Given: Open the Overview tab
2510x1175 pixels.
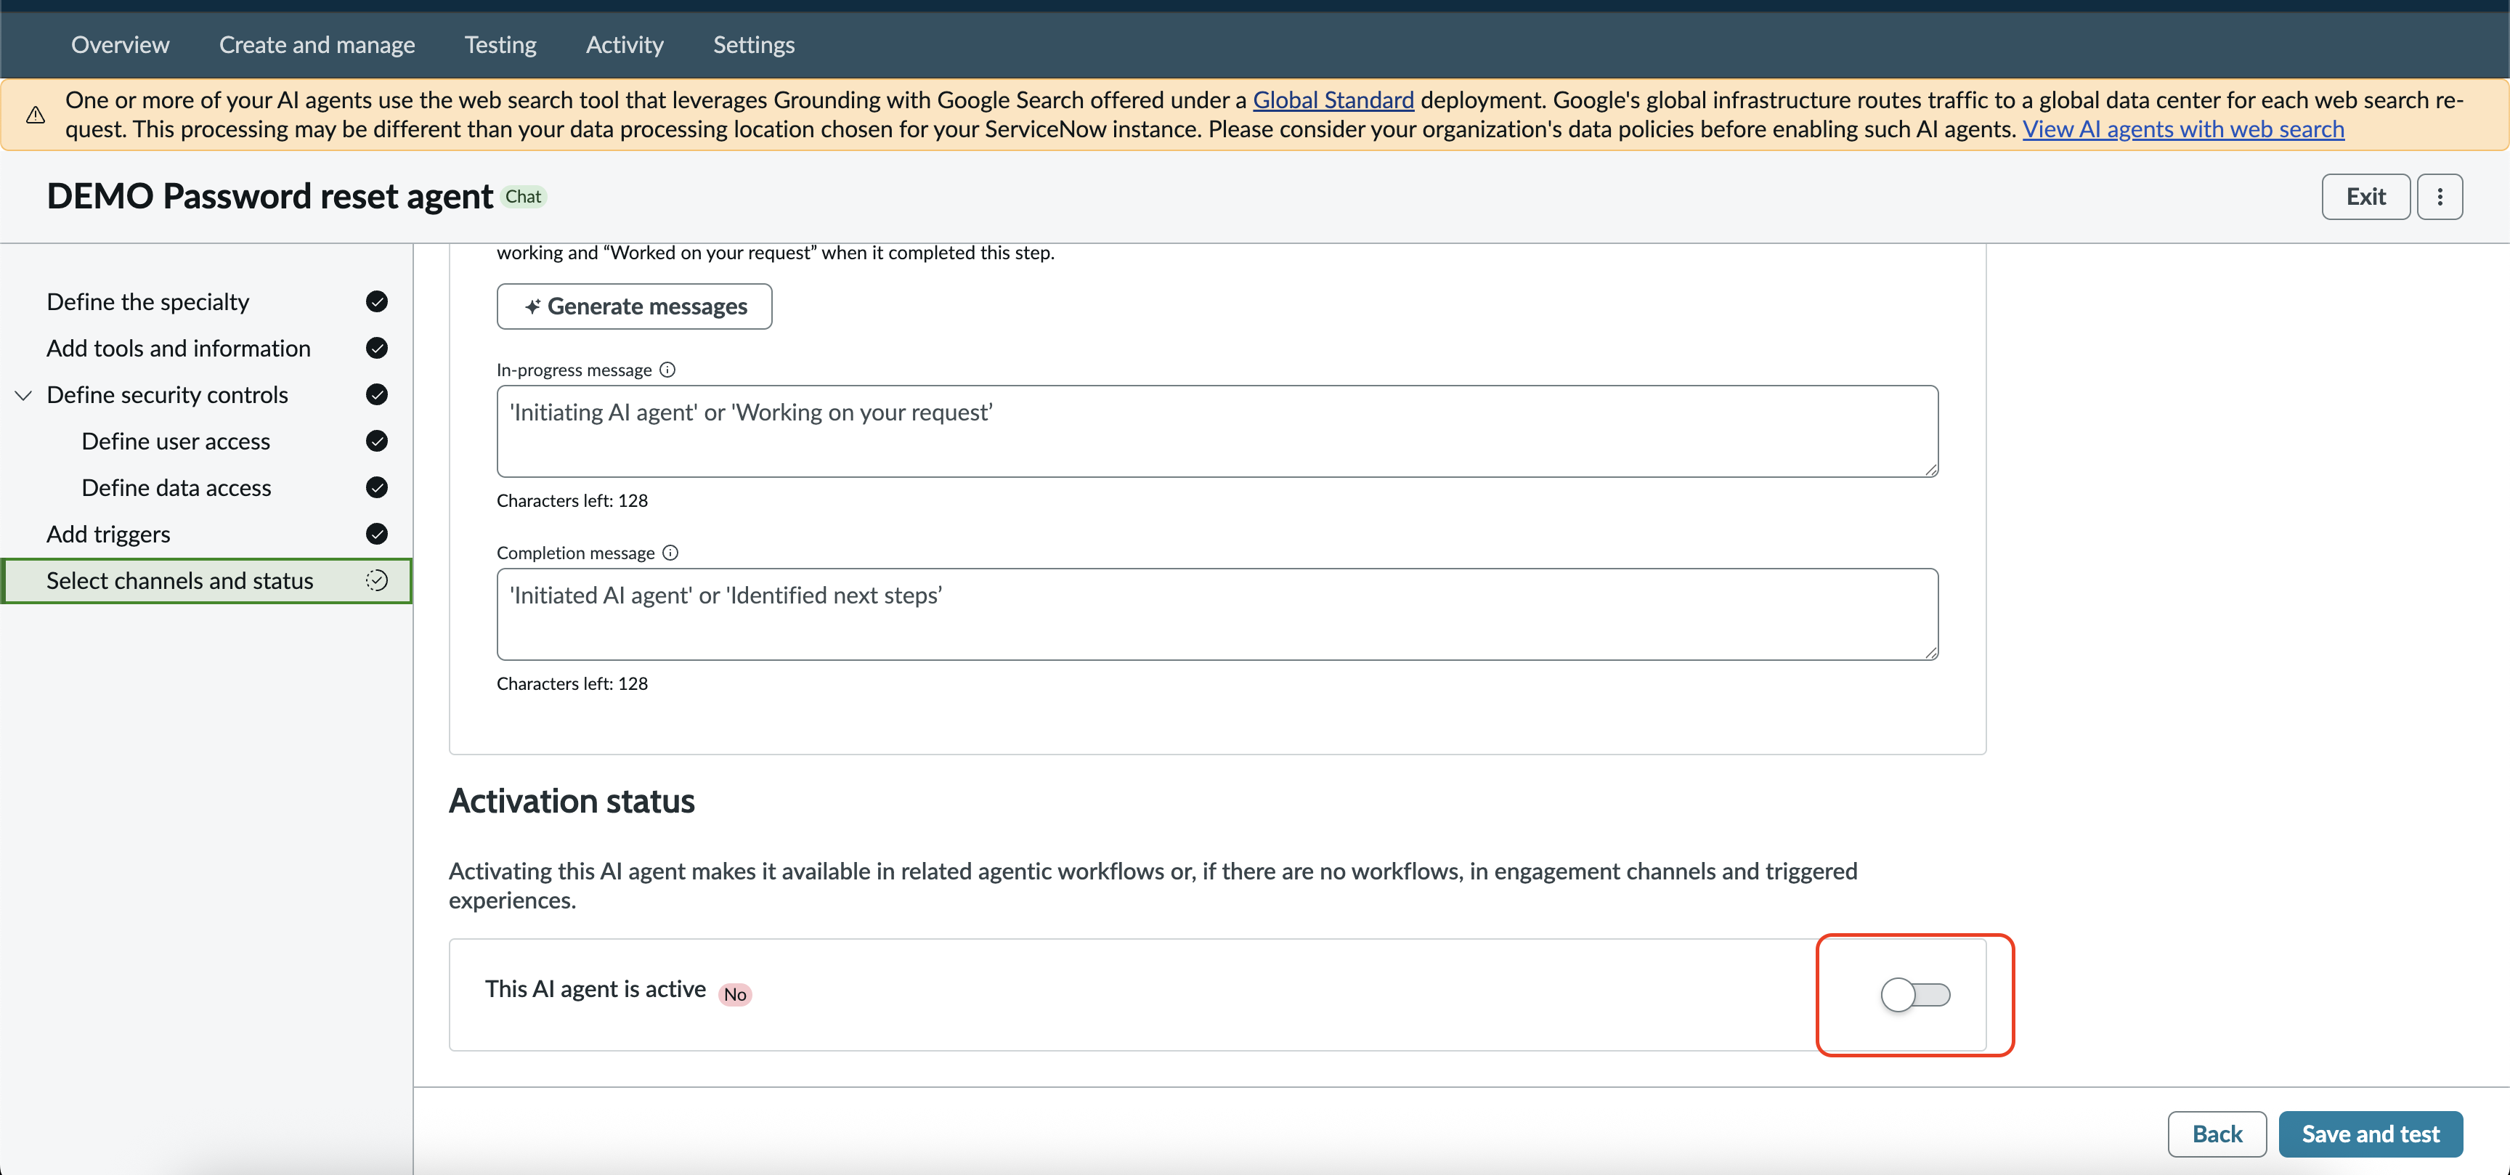Looking at the screenshot, I should click(120, 45).
